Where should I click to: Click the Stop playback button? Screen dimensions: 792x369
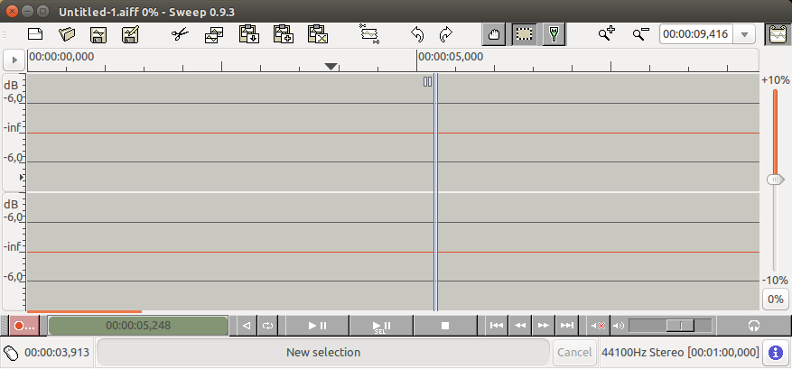(x=445, y=325)
